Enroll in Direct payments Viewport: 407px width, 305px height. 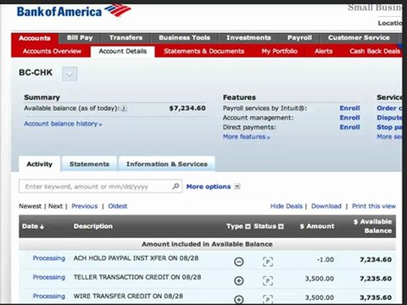click(x=349, y=127)
